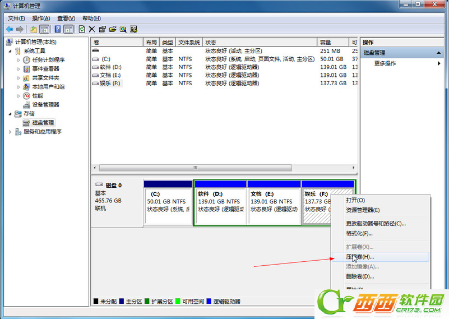
Task: Toggle the show/hide action pane button
Action: pos(68,29)
